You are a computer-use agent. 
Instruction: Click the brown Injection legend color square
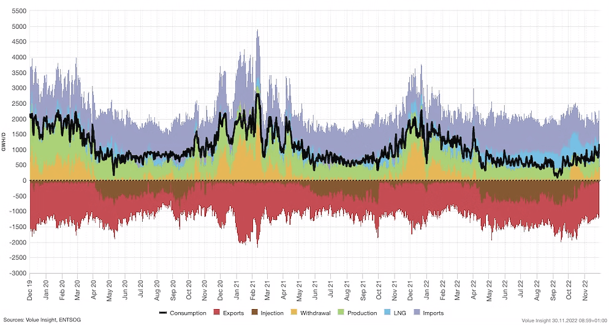[254, 313]
